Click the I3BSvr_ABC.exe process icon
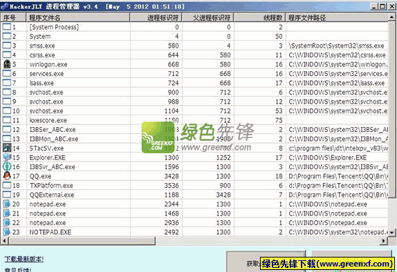397x272 pixels. pyautogui.click(x=7, y=166)
